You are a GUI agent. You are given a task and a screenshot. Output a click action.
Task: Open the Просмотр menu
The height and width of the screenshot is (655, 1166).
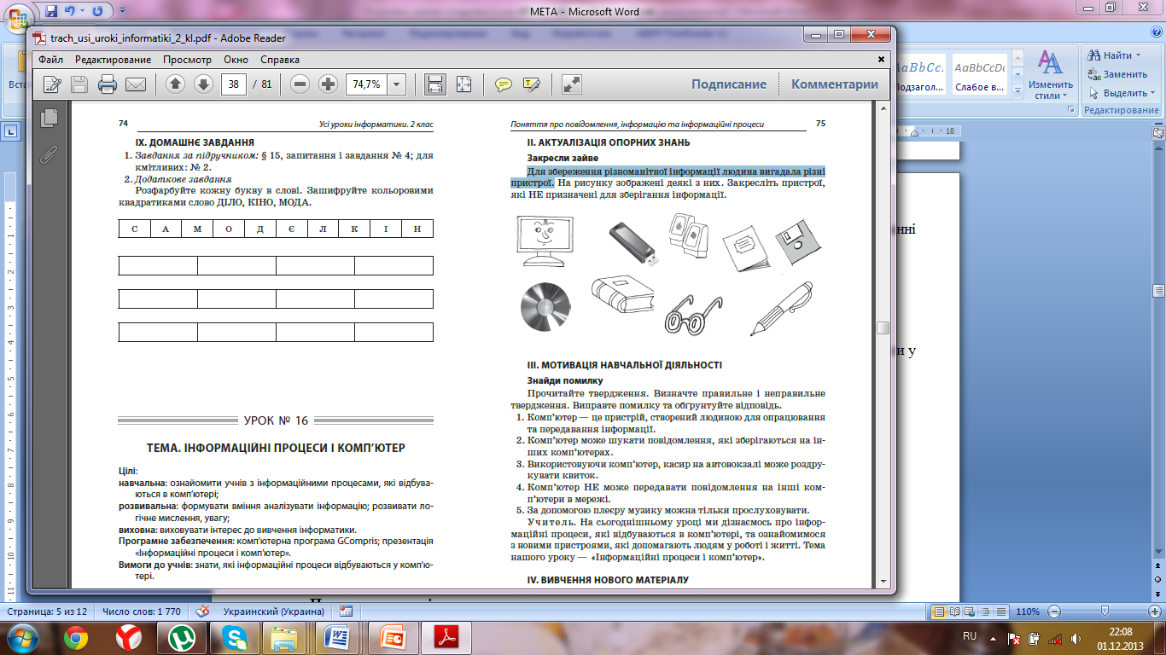(x=187, y=60)
